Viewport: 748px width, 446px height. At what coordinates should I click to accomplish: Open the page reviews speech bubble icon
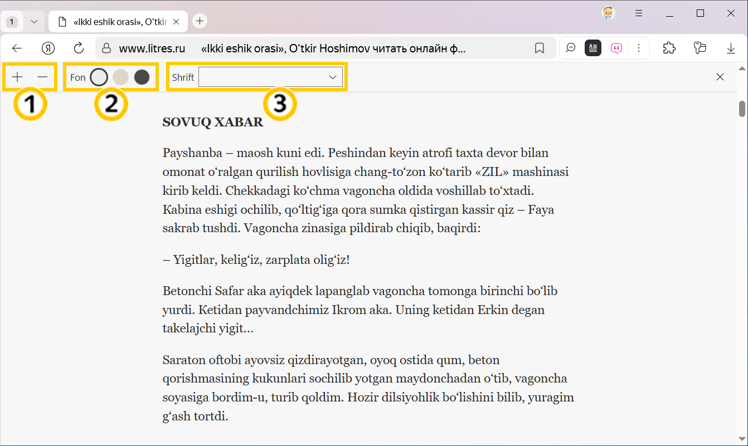(570, 48)
